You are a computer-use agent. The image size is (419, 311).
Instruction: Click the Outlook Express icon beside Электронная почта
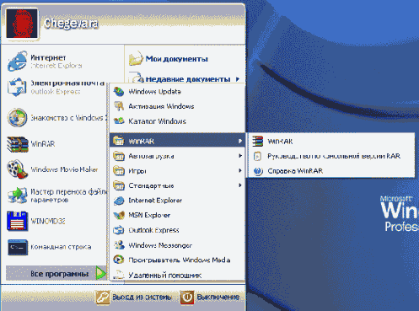click(x=18, y=87)
